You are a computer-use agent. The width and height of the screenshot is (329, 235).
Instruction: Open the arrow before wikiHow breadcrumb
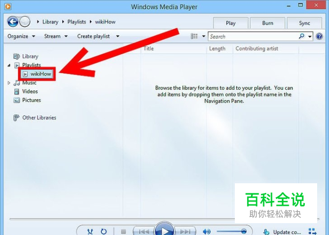(91, 22)
